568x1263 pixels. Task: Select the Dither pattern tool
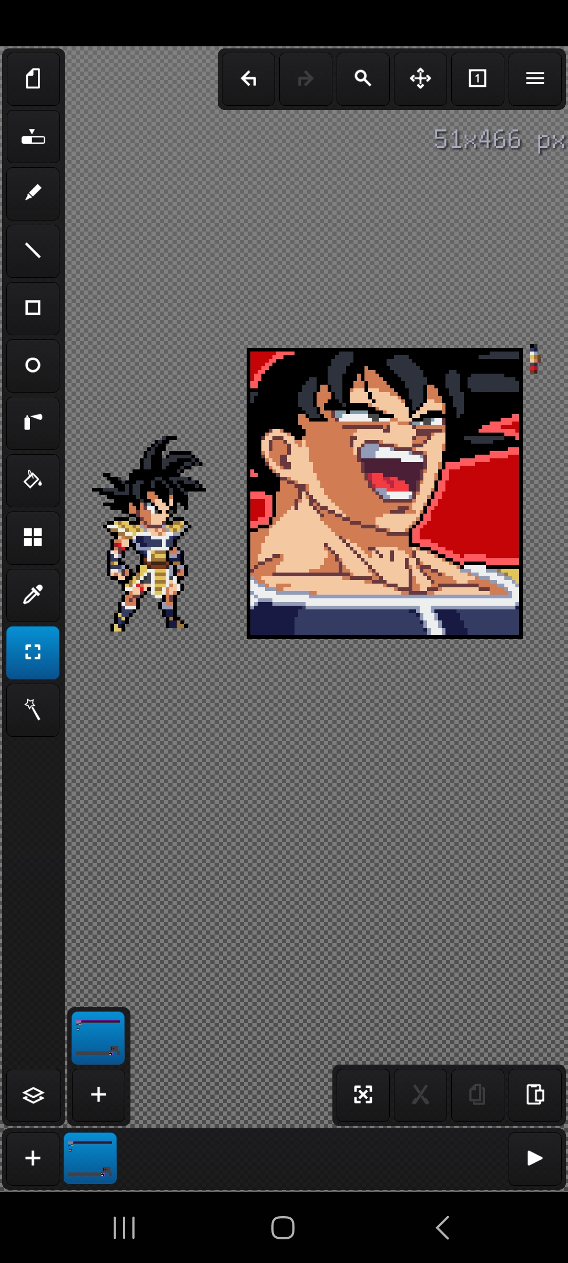(x=33, y=538)
